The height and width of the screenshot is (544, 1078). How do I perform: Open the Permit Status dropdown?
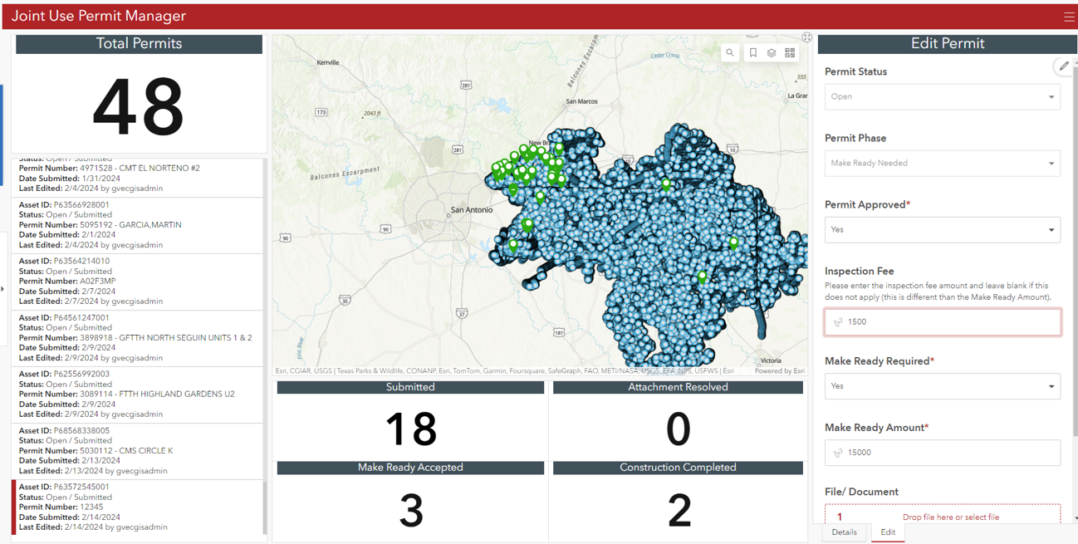pyautogui.click(x=943, y=96)
